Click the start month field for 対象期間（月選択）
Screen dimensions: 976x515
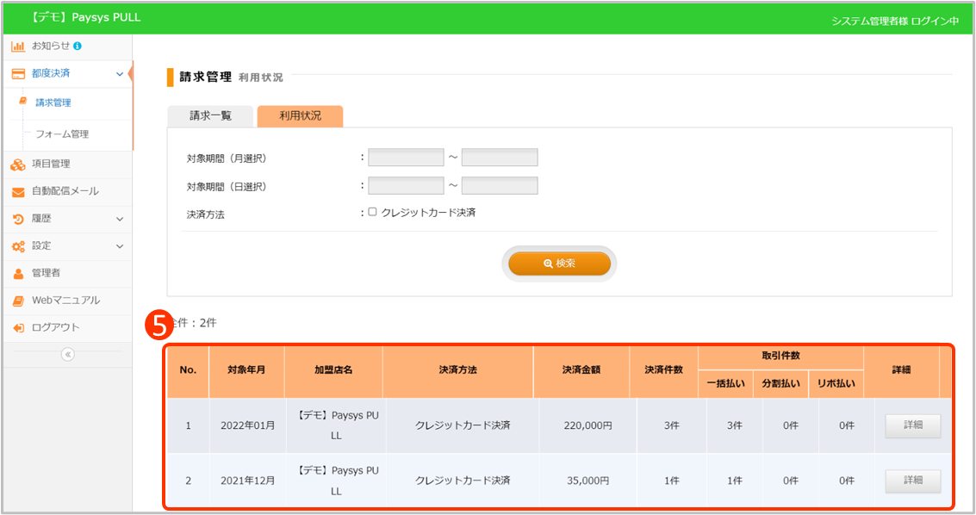pyautogui.click(x=406, y=158)
